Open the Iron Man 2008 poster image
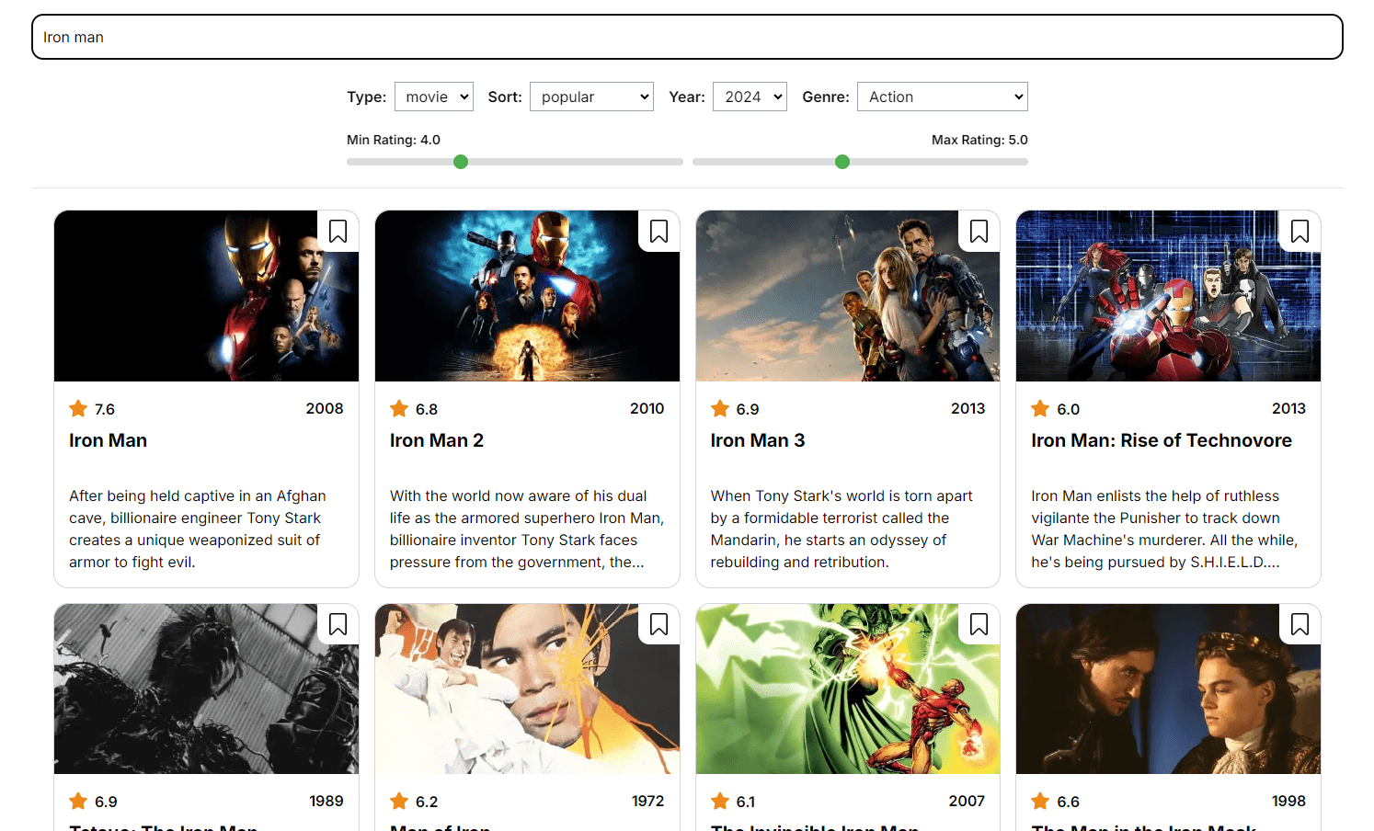Viewport: 1374px width, 831px height. click(x=206, y=296)
